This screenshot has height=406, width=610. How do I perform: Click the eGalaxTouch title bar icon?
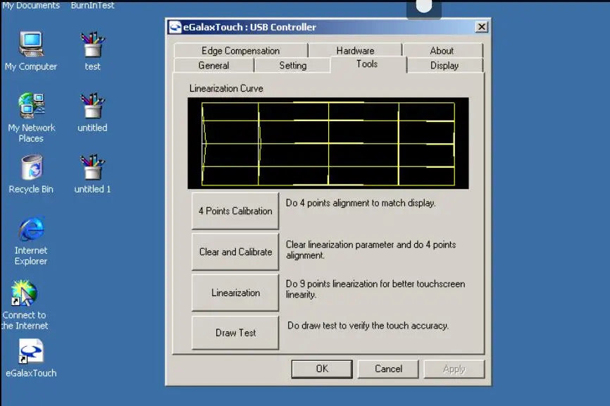pyautogui.click(x=175, y=27)
